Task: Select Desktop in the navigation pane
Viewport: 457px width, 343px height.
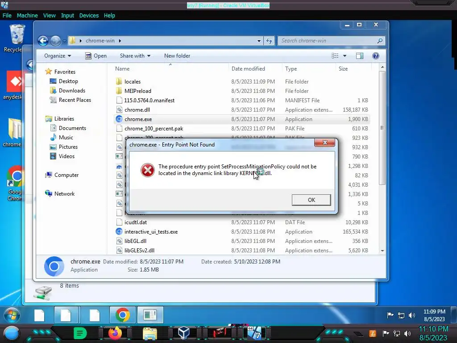Action: point(64,81)
